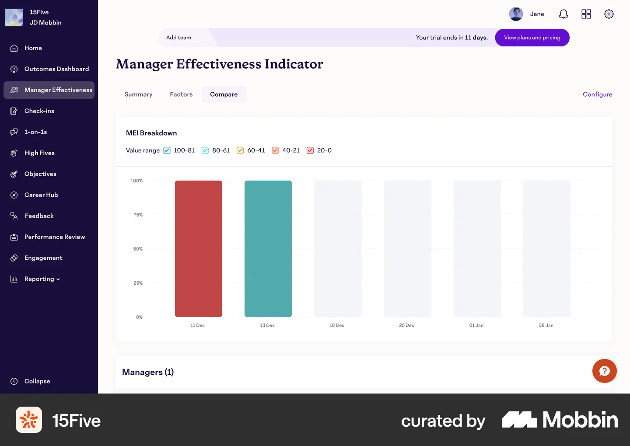Viewport: 630px width, 446px height.
Task: Open the settings gear icon
Action: point(609,14)
